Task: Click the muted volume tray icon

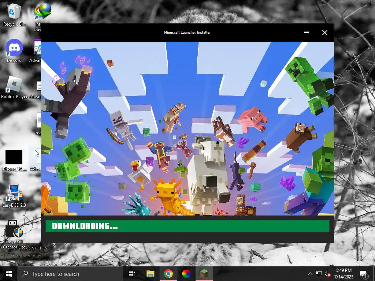Action: [327, 274]
